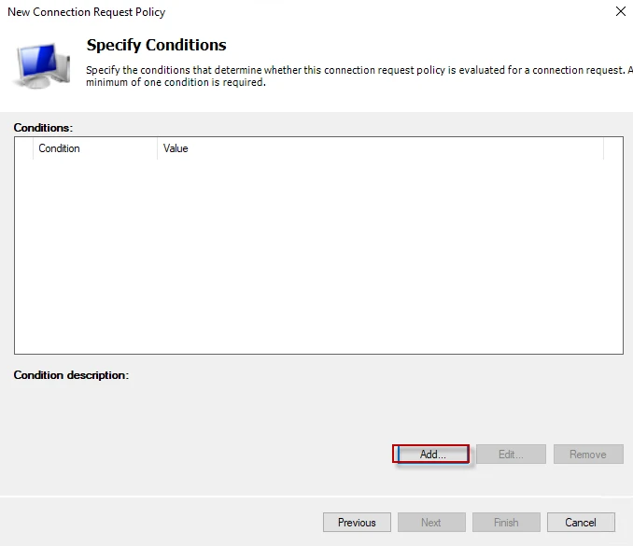Click the blank header right of Value column

[x=612, y=148]
